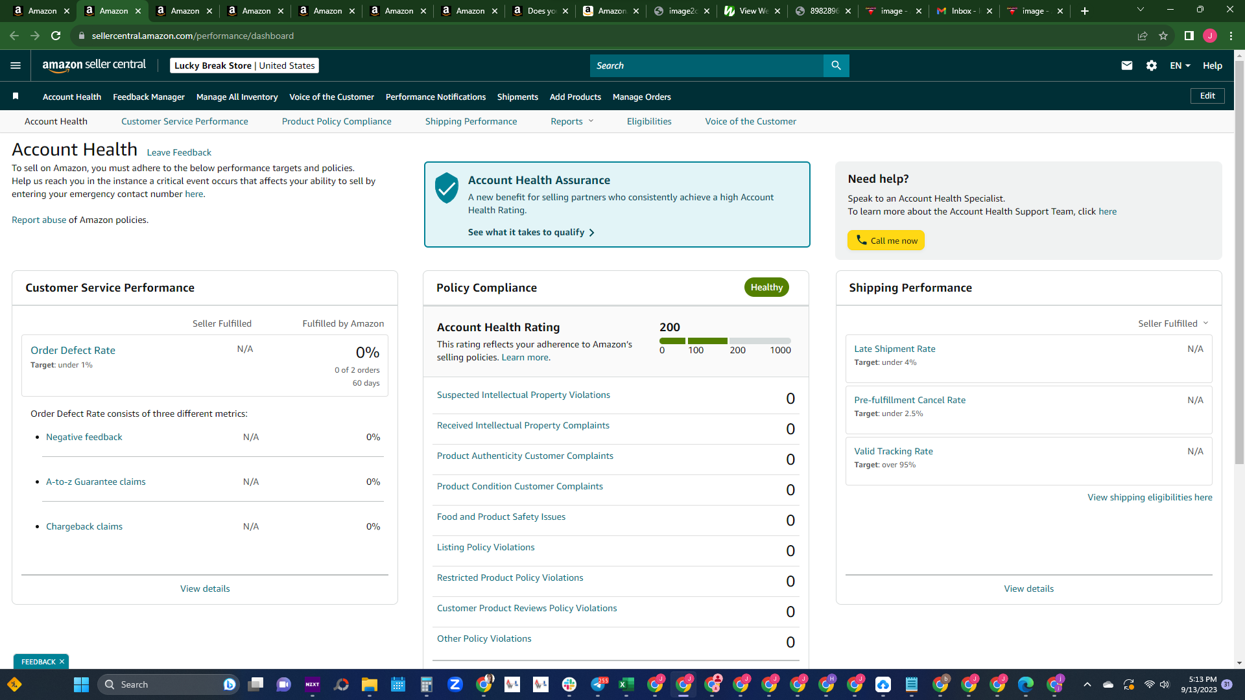Image resolution: width=1245 pixels, height=700 pixels.
Task: Open File Explorer from the taskbar
Action: (370, 684)
